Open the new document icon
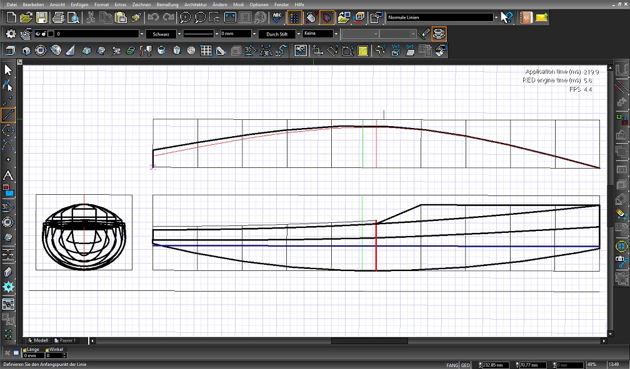Viewport: 630px width, 369px height. 11,17
